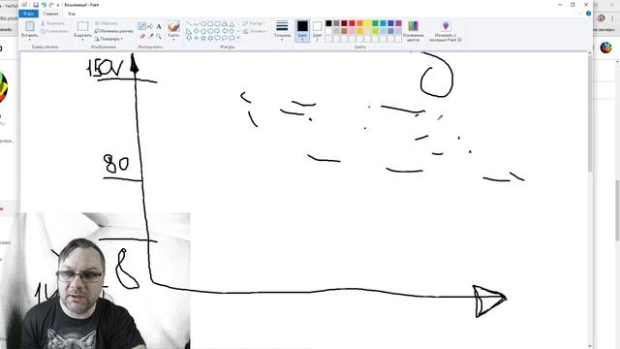Select the Text tool (letter A)
Image resolution: width=620 pixels, height=349 pixels.
pos(159,26)
